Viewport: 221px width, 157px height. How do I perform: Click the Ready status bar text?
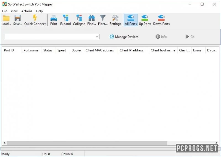click(x=5, y=154)
